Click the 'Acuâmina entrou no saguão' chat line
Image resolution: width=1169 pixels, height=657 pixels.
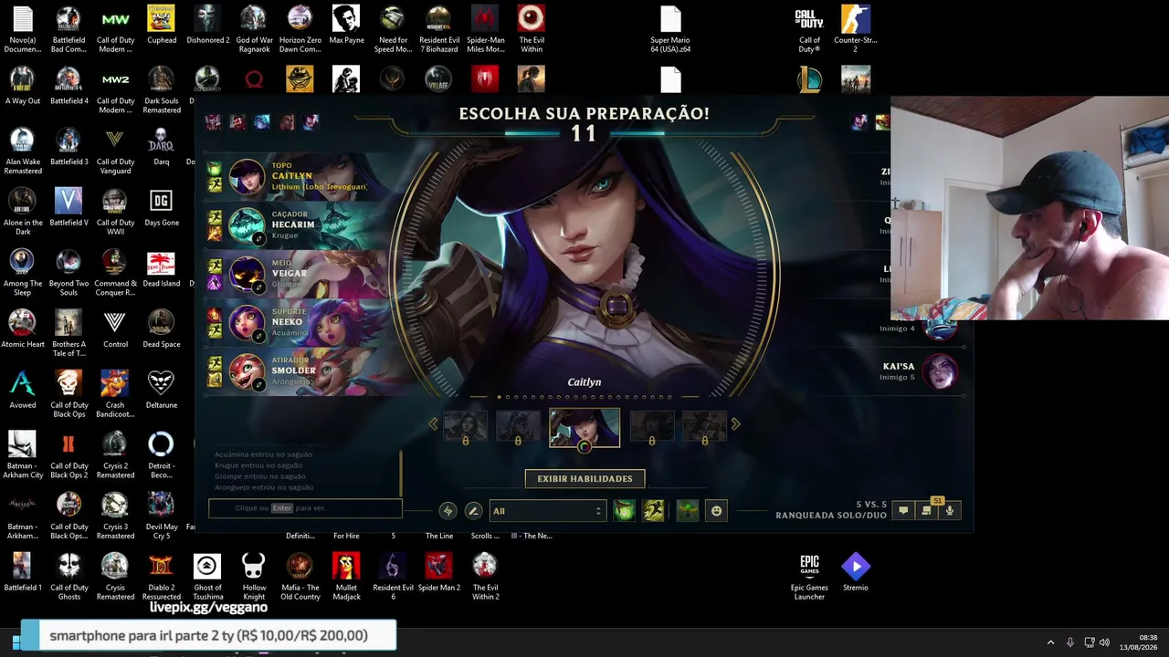pos(263,454)
